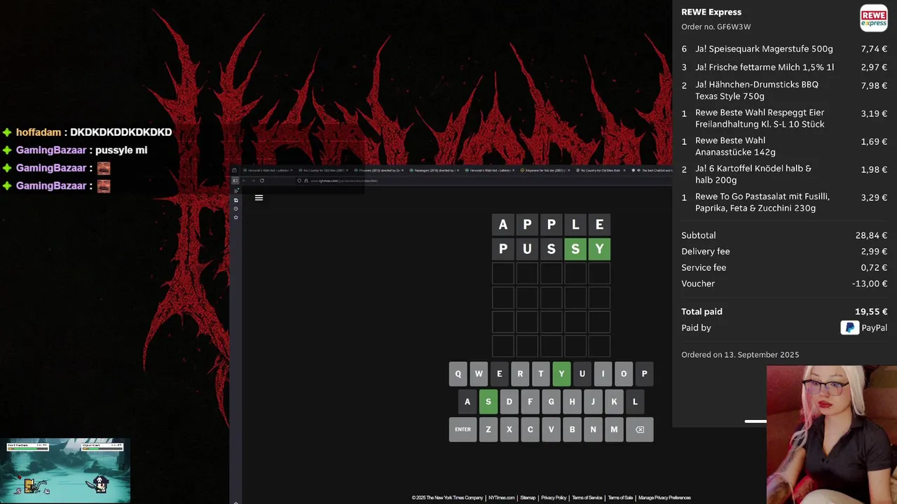The width and height of the screenshot is (897, 504).
Task: Click the REWE express logo
Action: point(874,17)
